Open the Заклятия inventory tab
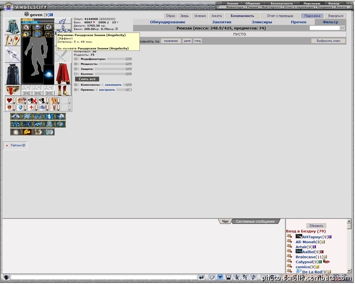Viewport: 355px width, 284px height. pyautogui.click(x=222, y=22)
